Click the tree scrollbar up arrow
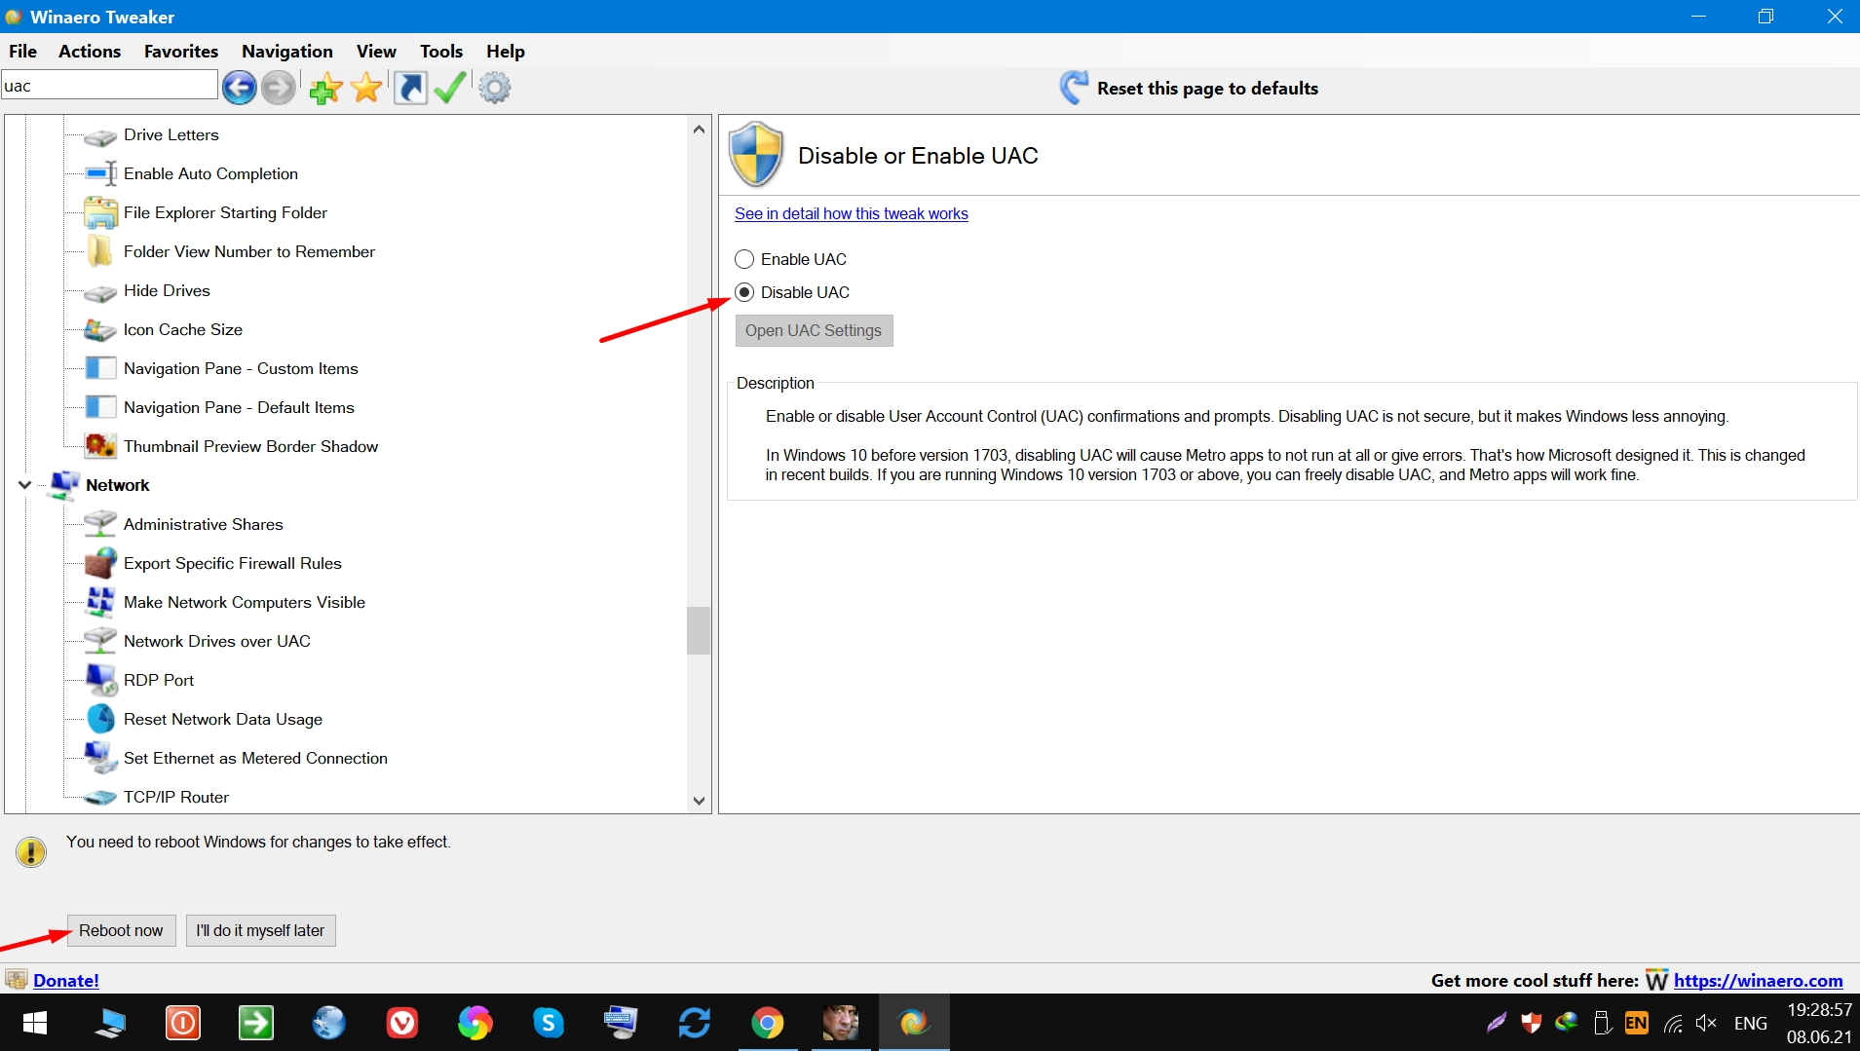 699,129
